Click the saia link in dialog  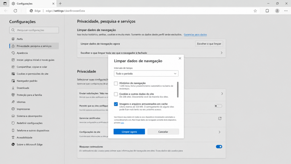(122, 123)
